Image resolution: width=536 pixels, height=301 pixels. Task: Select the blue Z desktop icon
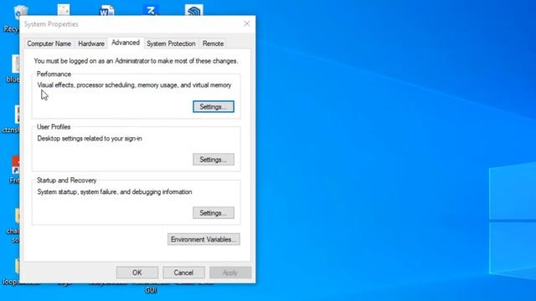point(151,10)
